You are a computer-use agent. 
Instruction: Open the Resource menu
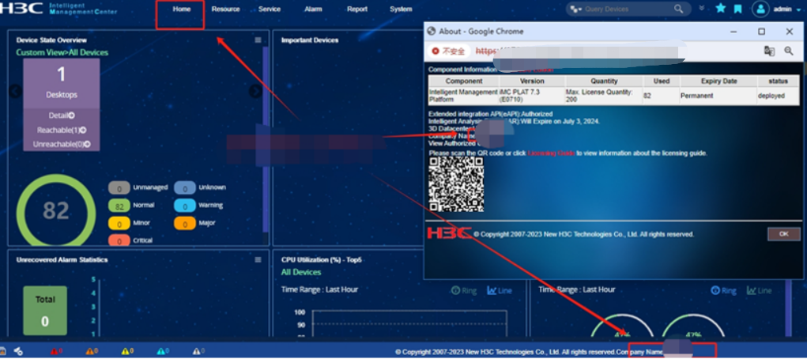click(x=225, y=9)
